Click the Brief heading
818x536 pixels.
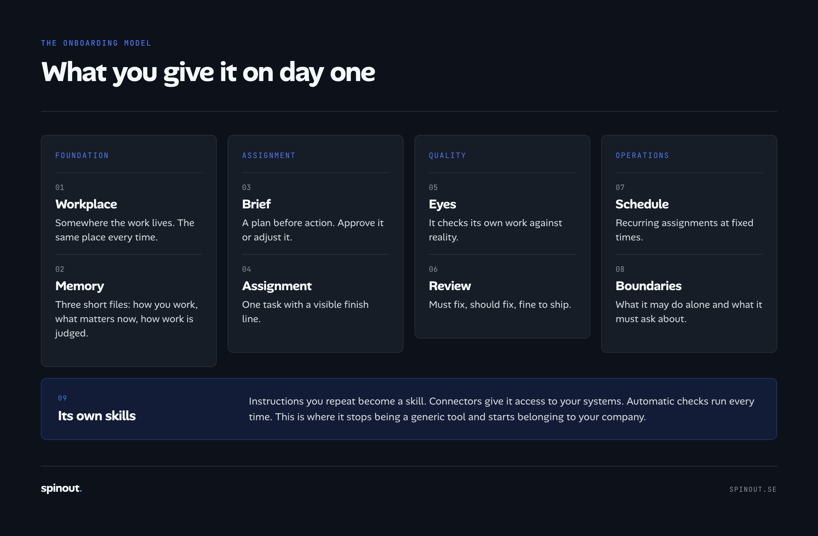pyautogui.click(x=256, y=204)
